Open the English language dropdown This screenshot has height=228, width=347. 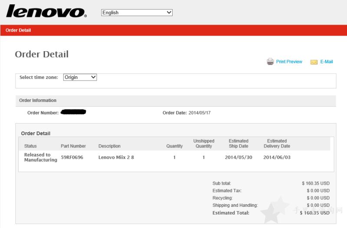pos(137,13)
